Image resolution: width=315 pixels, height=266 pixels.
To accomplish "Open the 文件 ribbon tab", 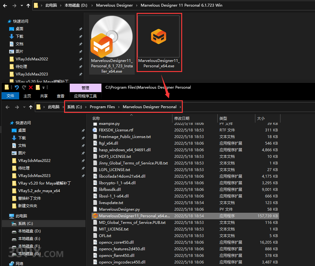I will click(x=10, y=96).
